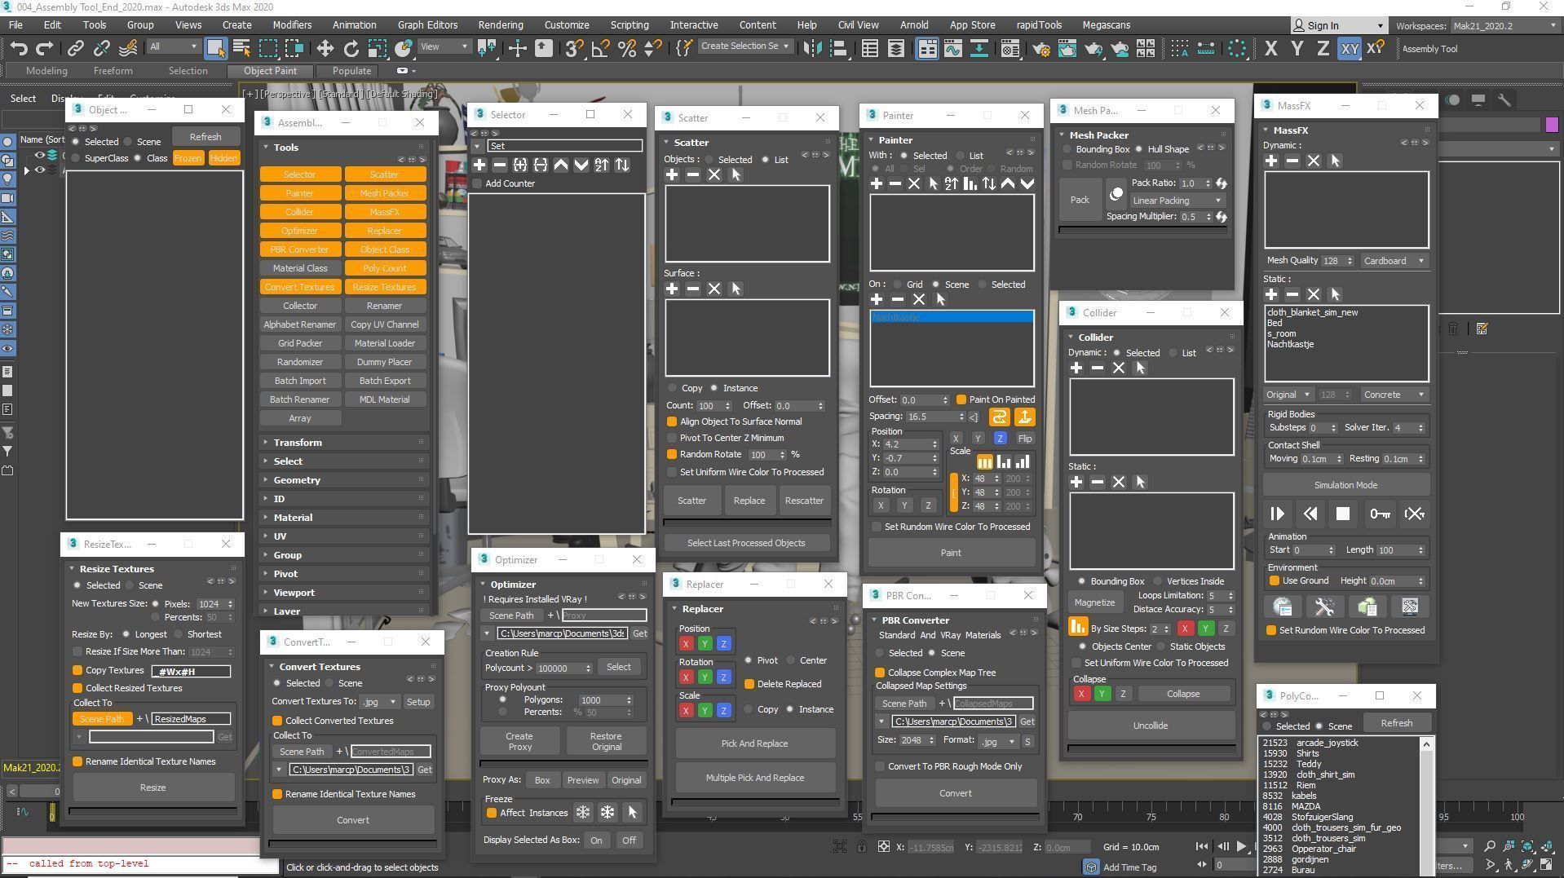Toggle Delete Replaced checkbox in Replacer
This screenshot has width=1564, height=878.
point(749,684)
